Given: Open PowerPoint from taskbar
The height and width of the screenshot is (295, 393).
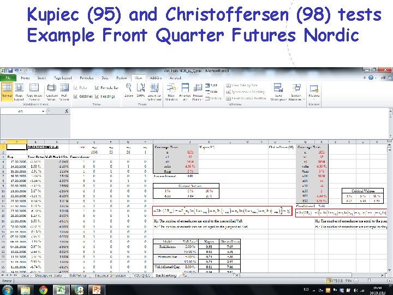Looking at the screenshot, I should coord(97,290).
